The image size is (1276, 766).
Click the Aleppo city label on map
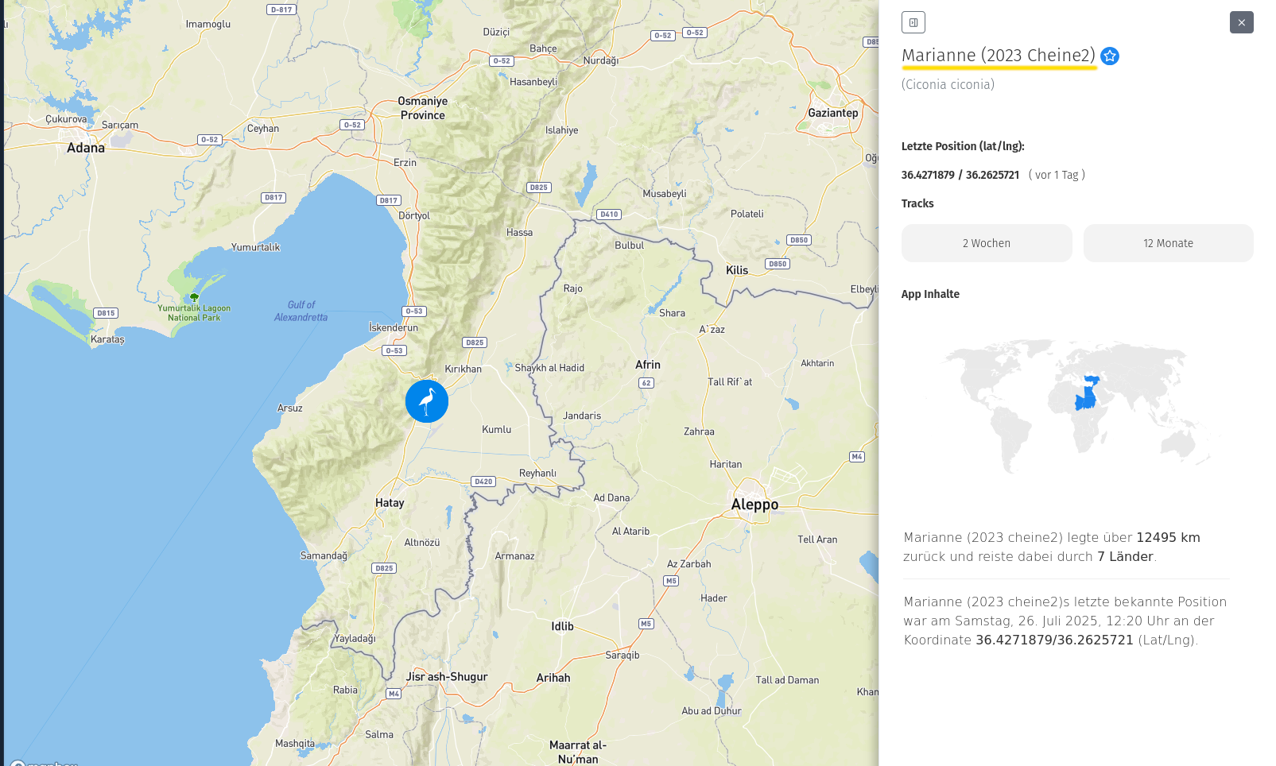(754, 505)
